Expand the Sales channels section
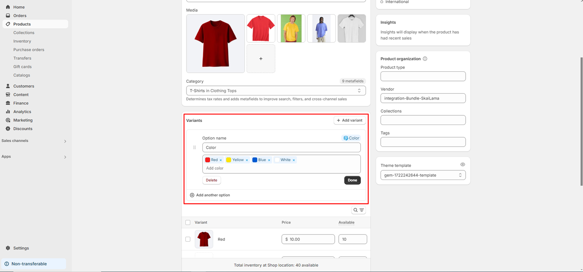 pos(65,141)
